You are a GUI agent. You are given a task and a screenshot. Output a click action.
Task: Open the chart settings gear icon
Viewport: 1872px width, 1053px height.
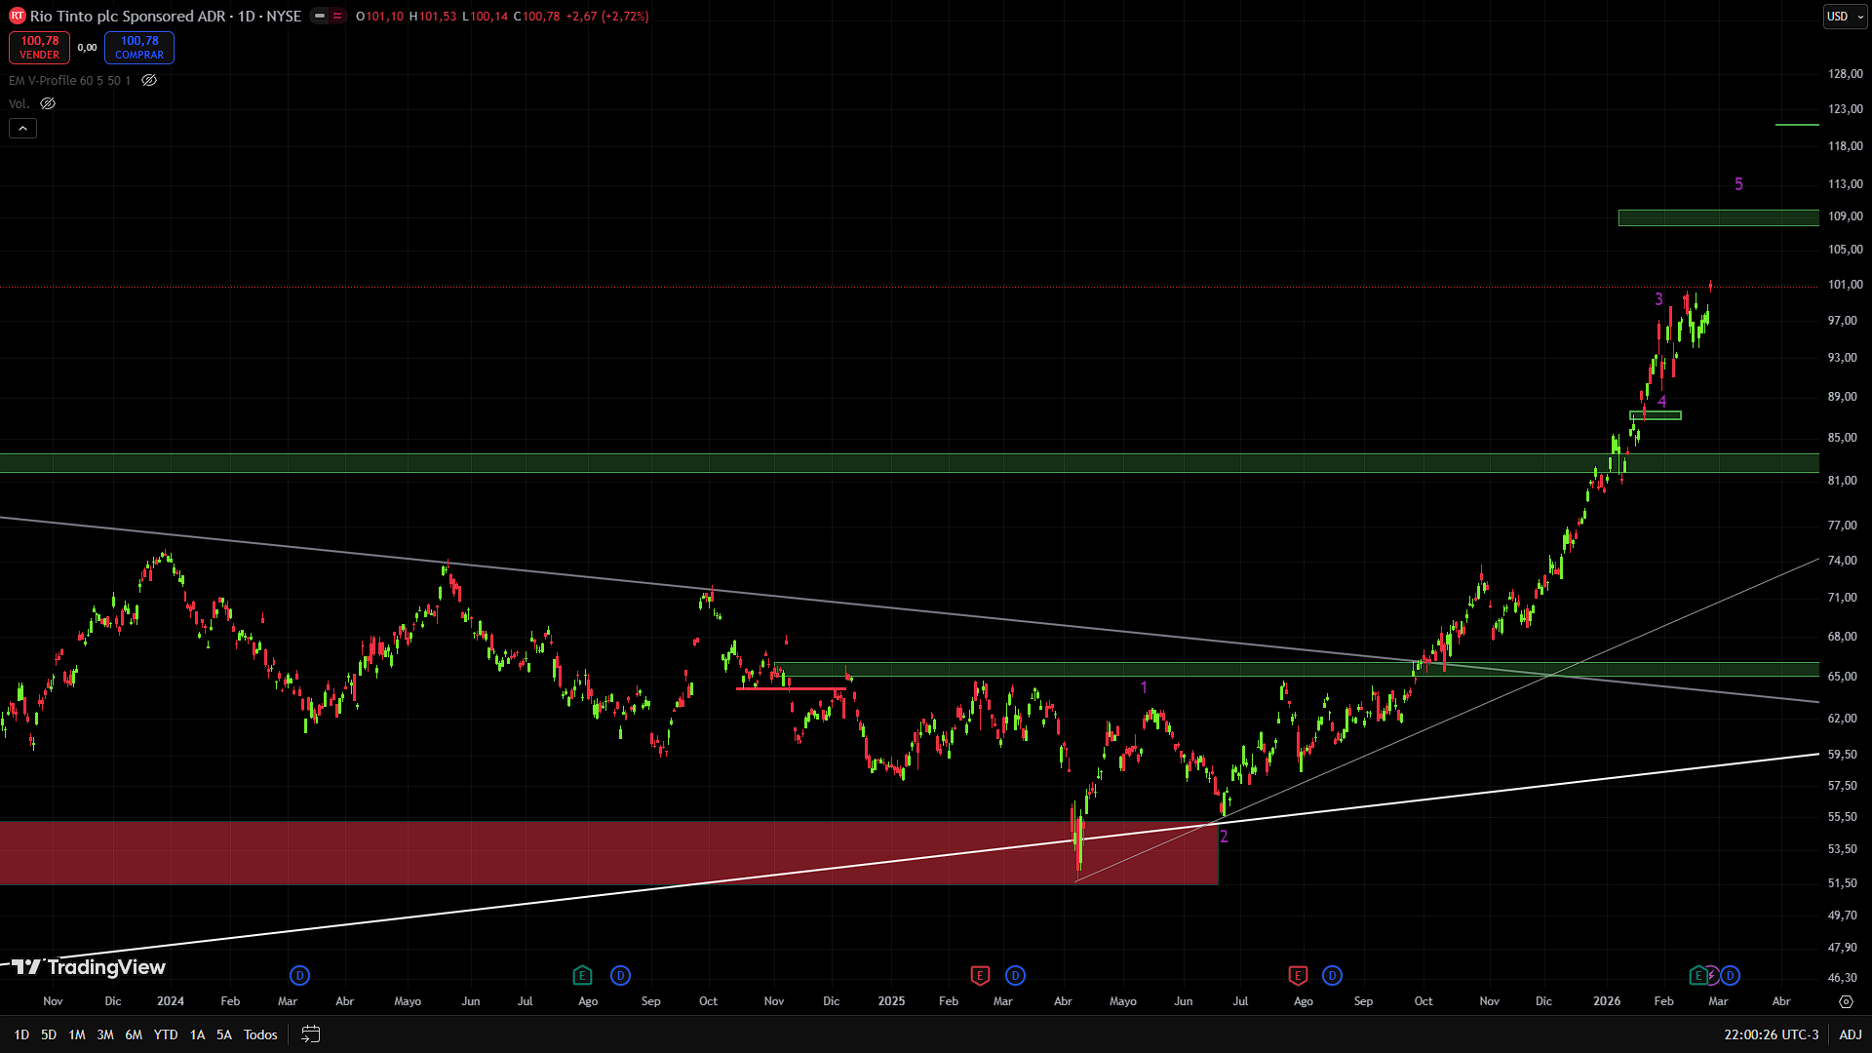click(1846, 1001)
